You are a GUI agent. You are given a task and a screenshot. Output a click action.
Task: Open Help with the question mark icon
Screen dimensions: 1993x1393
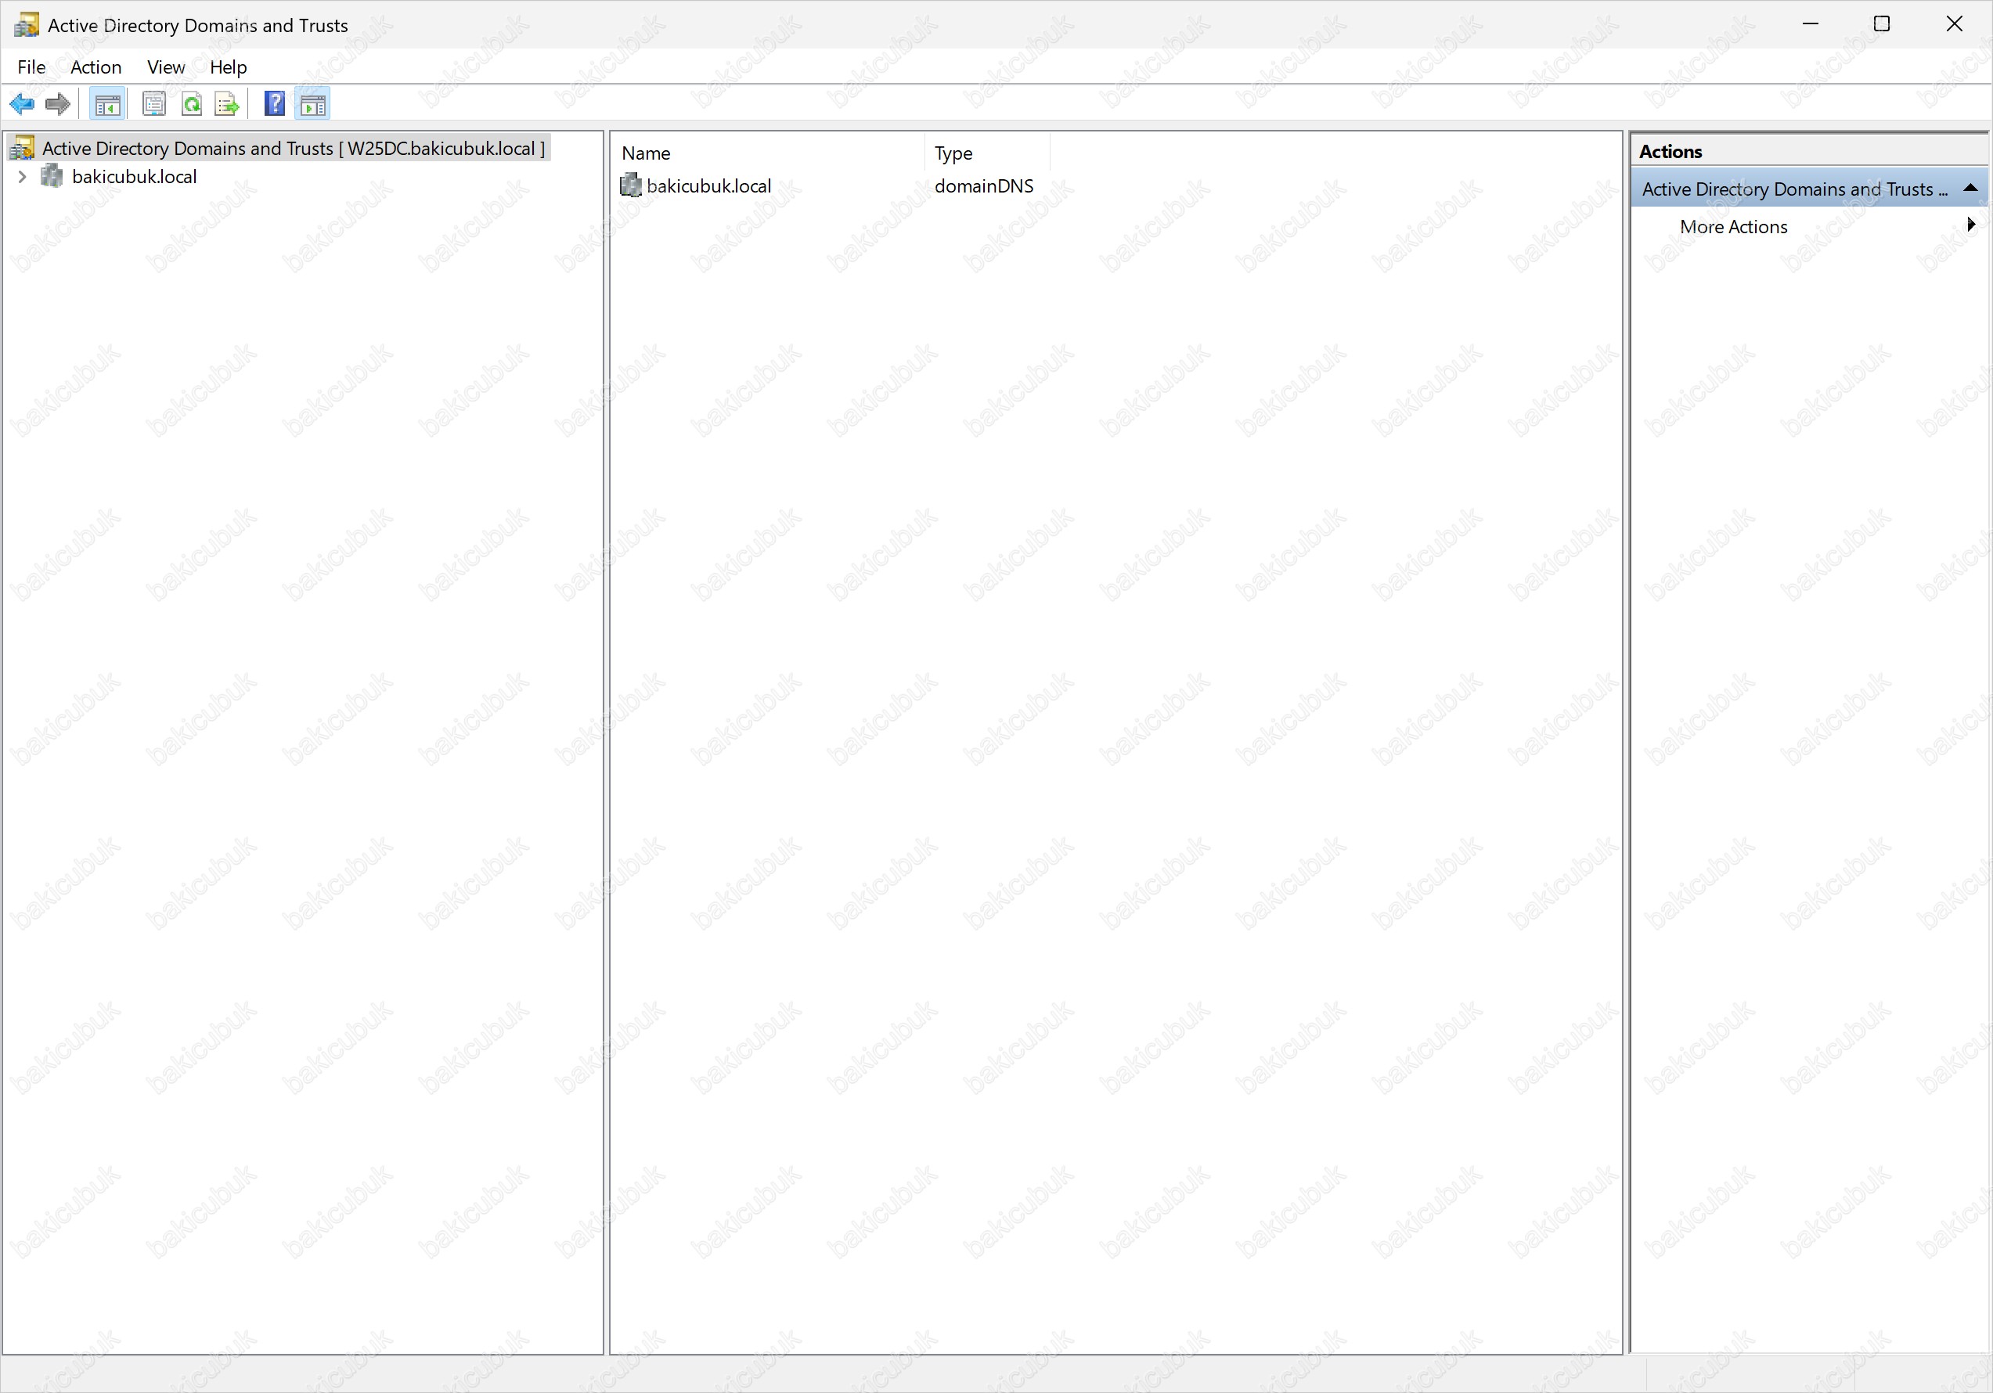(x=274, y=104)
